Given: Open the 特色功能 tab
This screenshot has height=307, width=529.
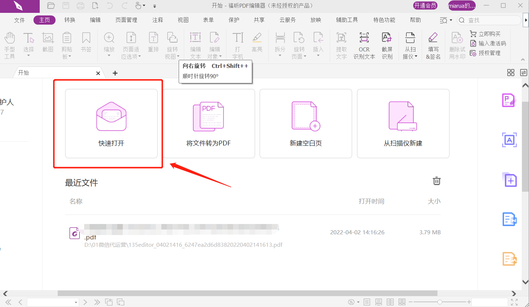Looking at the screenshot, I should [384, 20].
